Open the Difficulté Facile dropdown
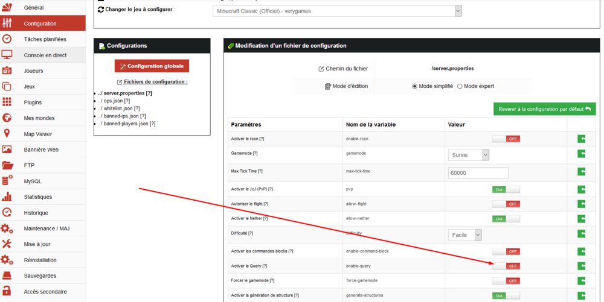 tap(464, 234)
